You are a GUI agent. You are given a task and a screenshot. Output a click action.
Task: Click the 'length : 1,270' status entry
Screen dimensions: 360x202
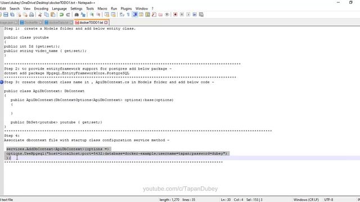169,200
